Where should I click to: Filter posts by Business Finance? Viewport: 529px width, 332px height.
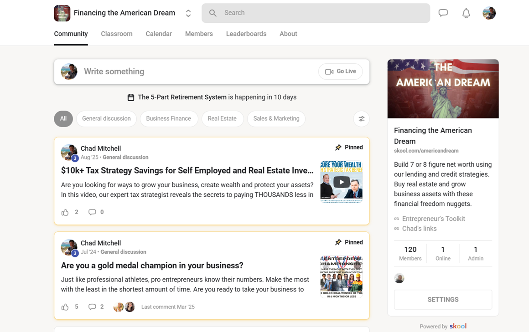169,119
